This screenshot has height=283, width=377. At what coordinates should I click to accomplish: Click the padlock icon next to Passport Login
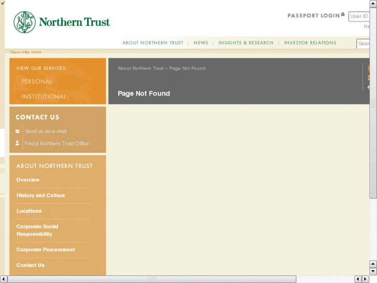tap(343, 15)
